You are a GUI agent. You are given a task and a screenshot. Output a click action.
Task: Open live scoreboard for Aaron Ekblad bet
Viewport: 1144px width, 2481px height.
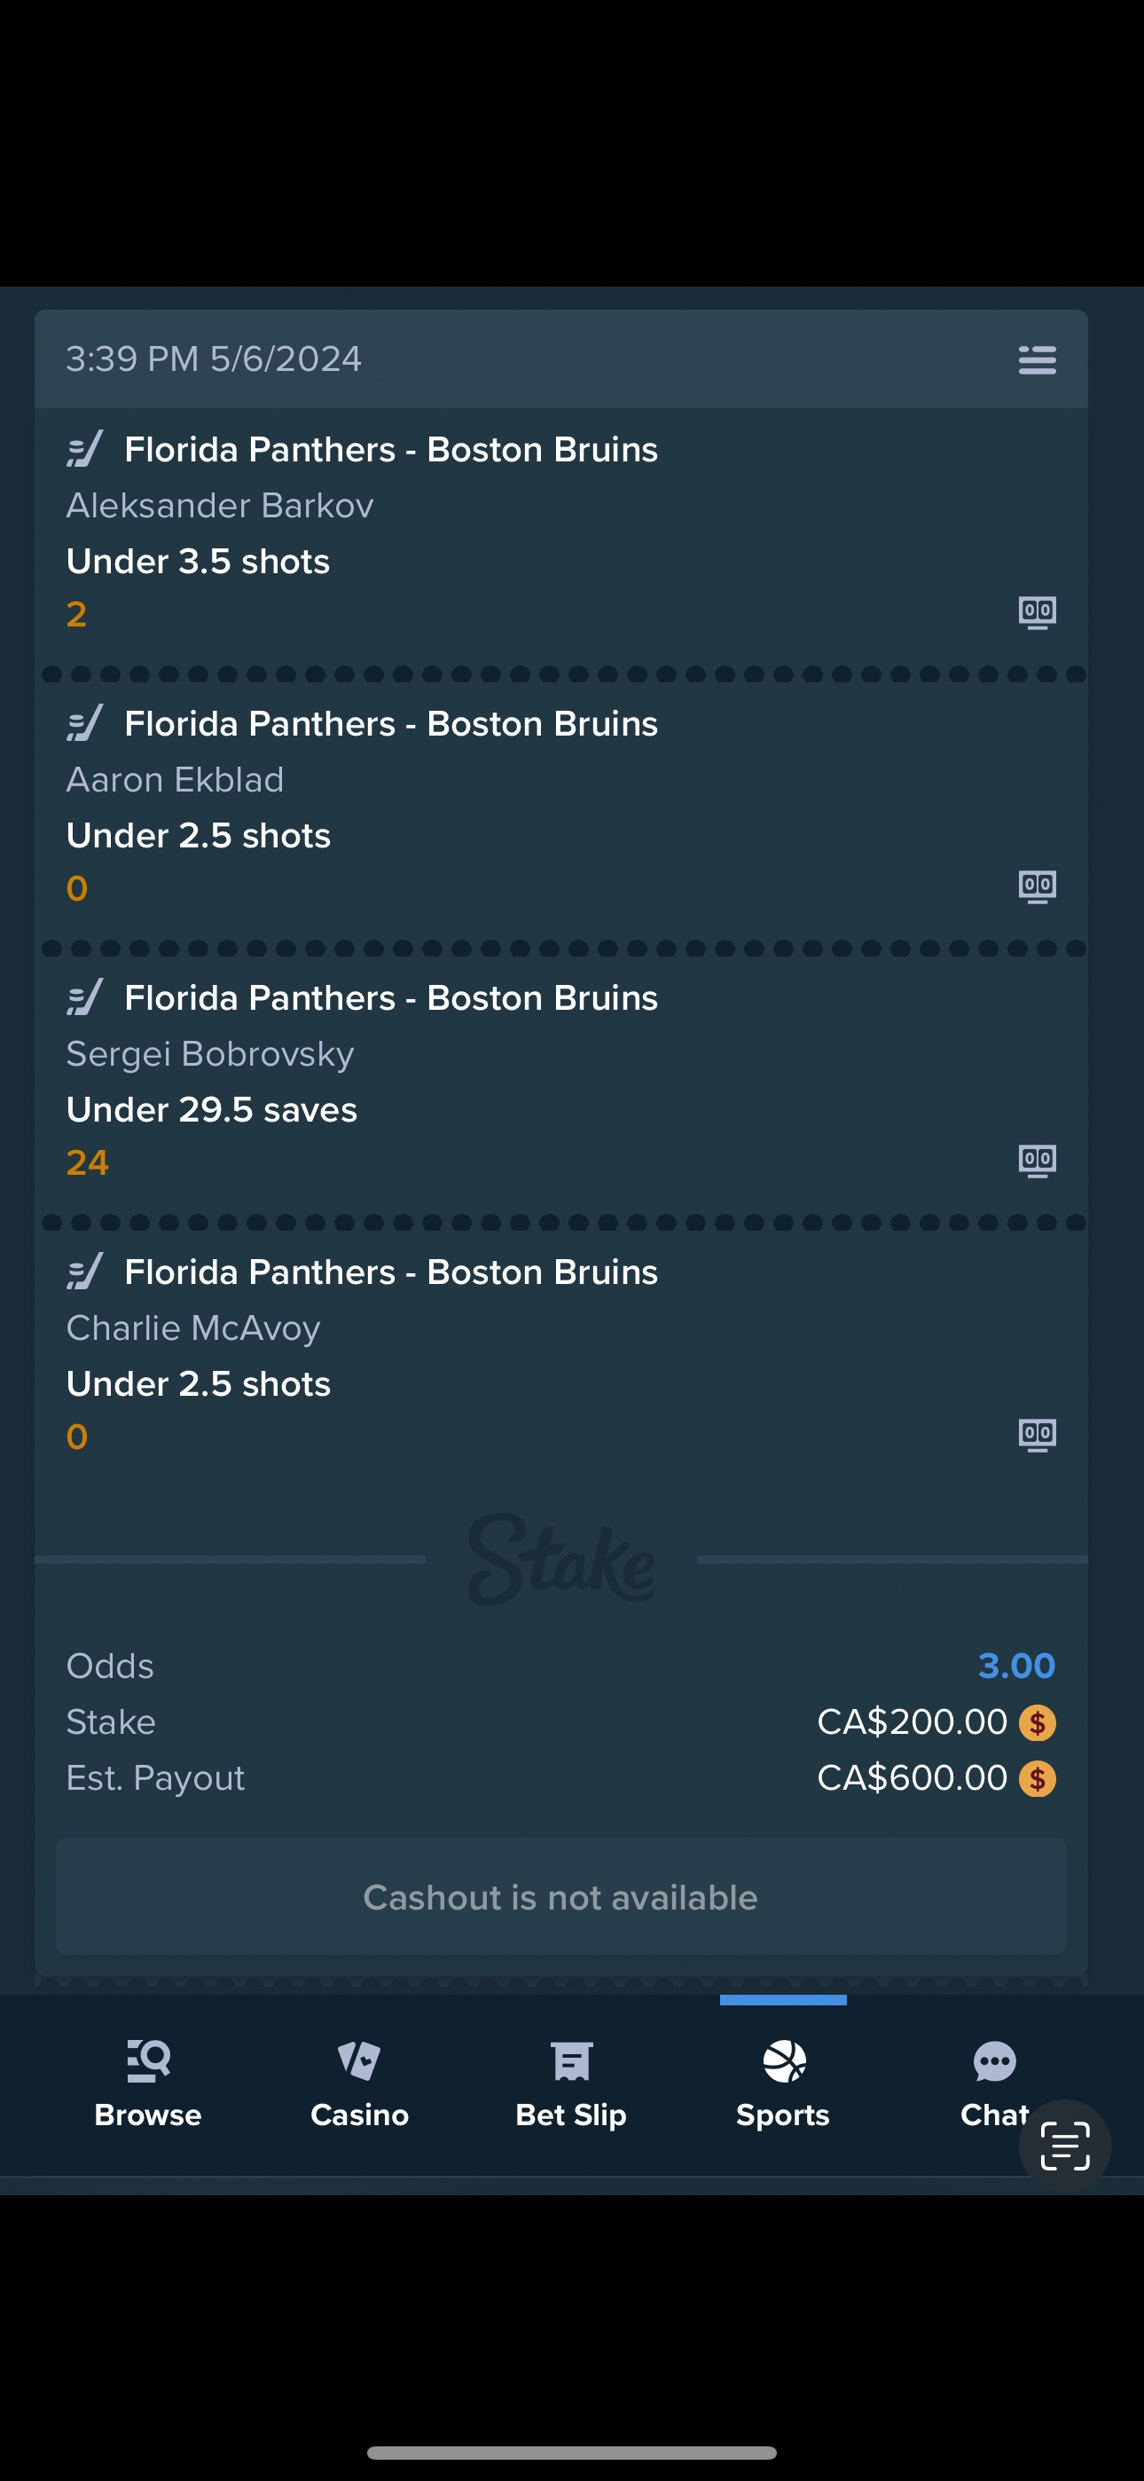tap(1037, 887)
